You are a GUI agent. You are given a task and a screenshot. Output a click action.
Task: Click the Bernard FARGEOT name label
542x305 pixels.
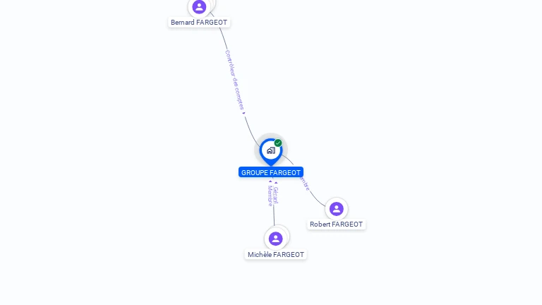coord(199,23)
